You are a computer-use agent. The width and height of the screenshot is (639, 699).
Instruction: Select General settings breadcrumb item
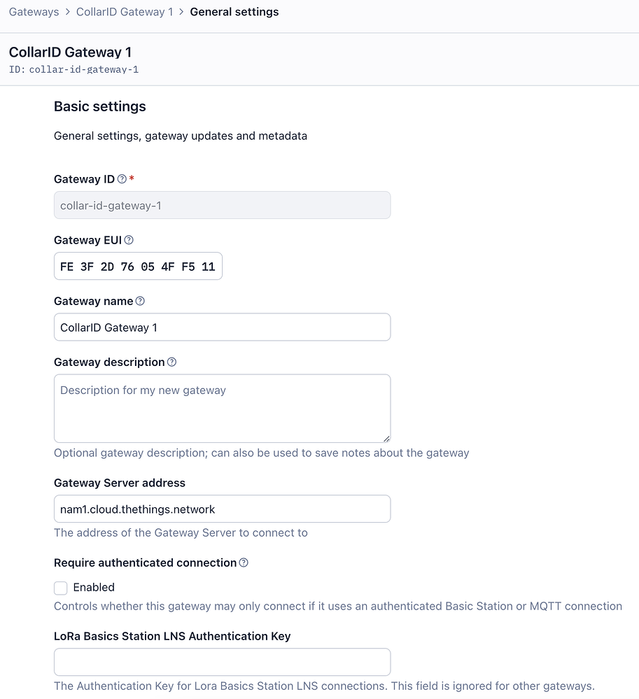[x=234, y=12]
